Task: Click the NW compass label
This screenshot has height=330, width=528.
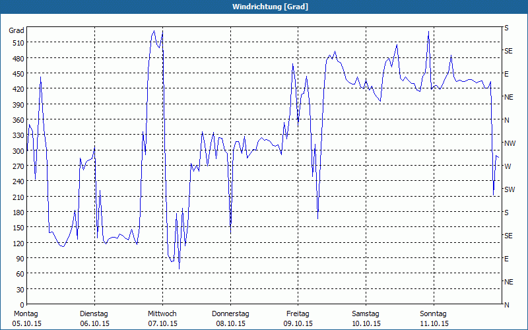Action: tap(510, 143)
